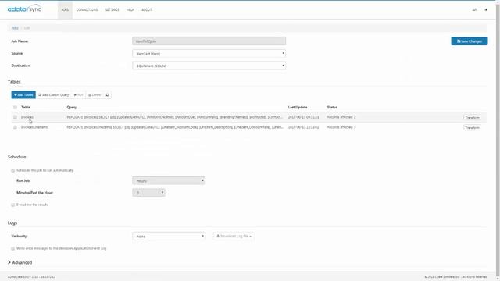This screenshot has height=281, width=500.
Task: Click the Add Tables button
Action: [x=23, y=95]
